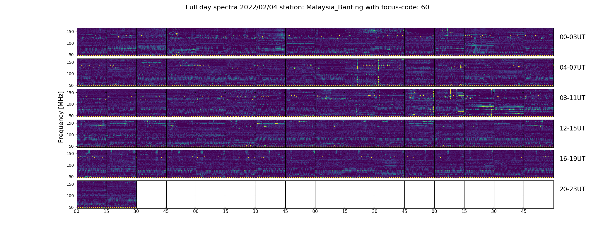Click the 20-23UT row label

tap(572, 189)
